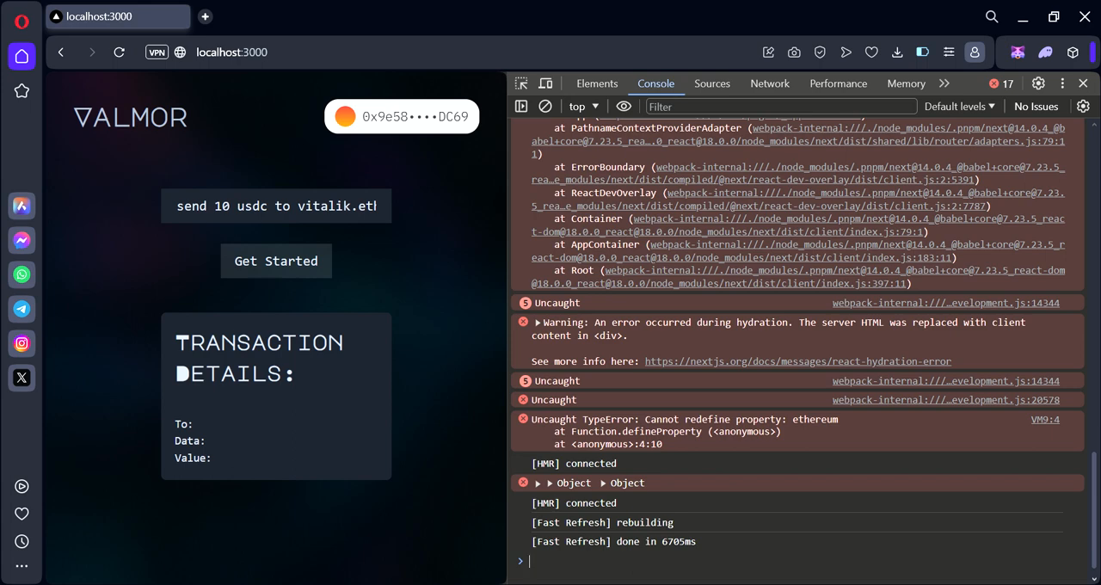Open the top JavaScript context dropdown

(584, 107)
